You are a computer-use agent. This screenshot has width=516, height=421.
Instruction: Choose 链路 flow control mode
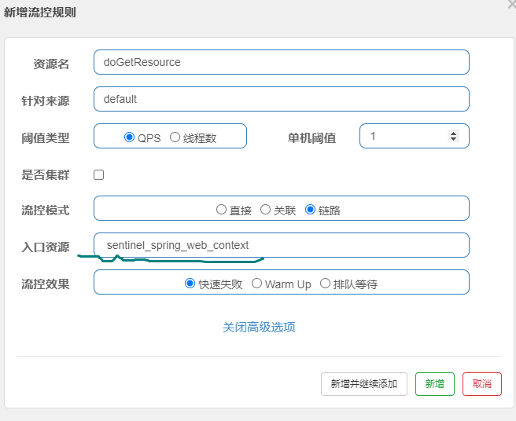pos(311,210)
